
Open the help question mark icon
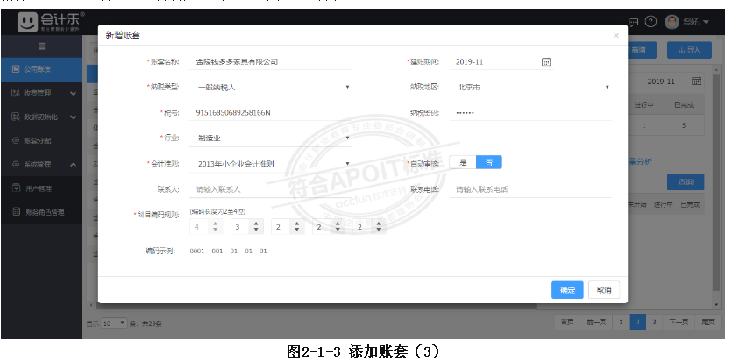[x=651, y=22]
